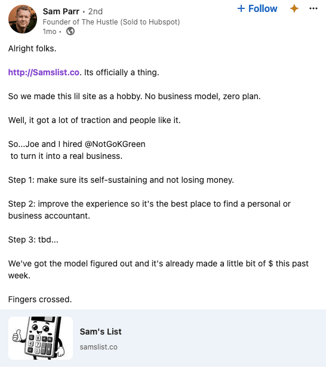
Task: Open the calculator mascot preview thumbnail
Action: [41, 338]
